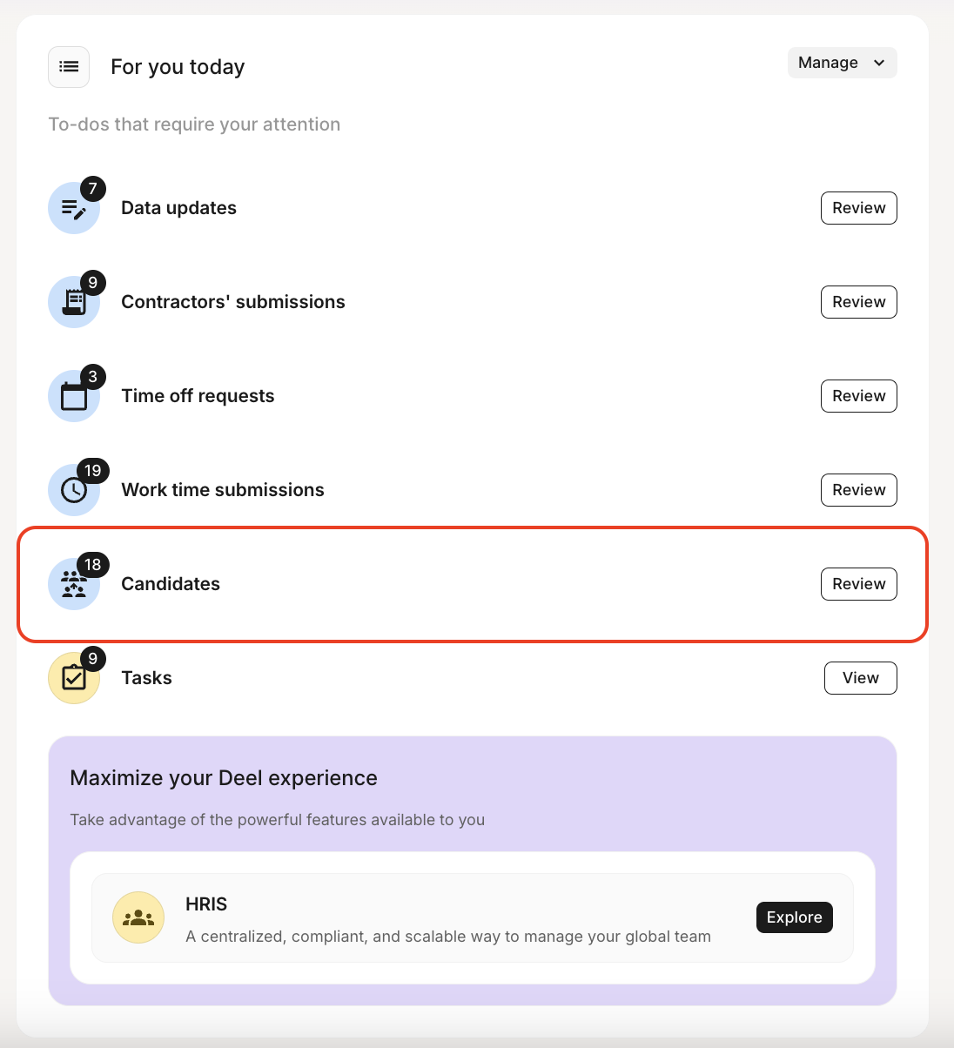Click the Contractors' submissions receipt icon
The height and width of the screenshot is (1048, 954).
coord(74,302)
